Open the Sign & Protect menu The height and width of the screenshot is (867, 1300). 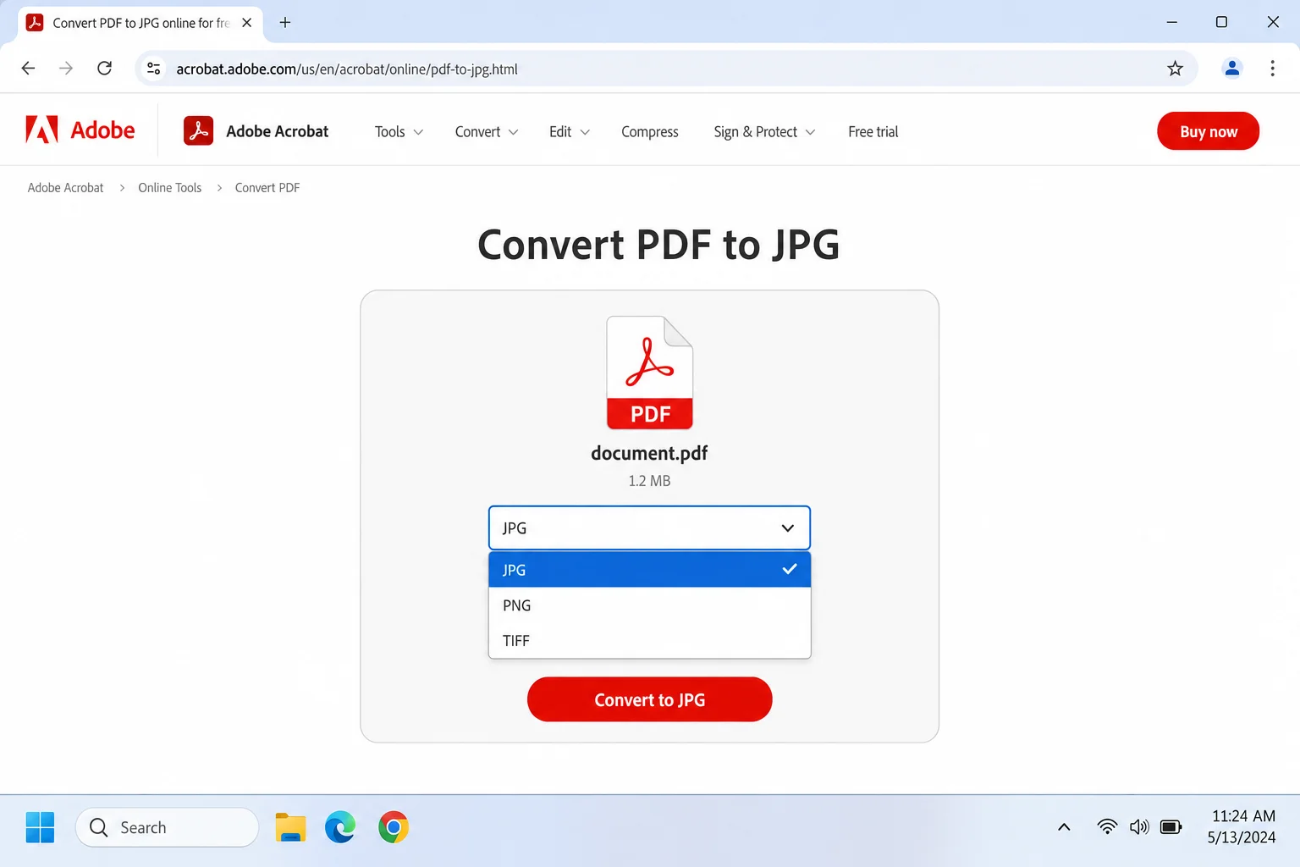(764, 131)
